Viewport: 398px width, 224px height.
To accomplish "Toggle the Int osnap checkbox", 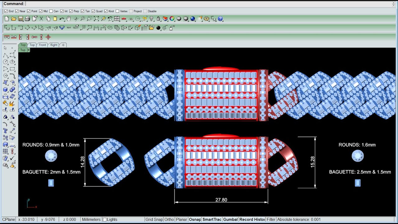I will tap(62, 11).
